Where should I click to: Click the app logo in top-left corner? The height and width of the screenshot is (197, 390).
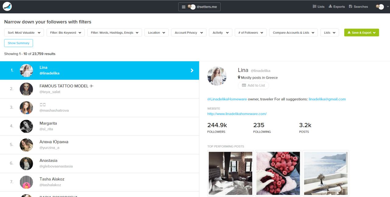(7, 6)
